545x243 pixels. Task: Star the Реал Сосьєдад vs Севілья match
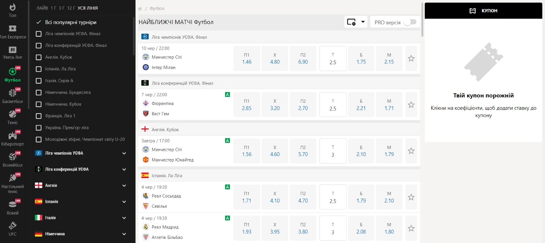[x=411, y=197]
